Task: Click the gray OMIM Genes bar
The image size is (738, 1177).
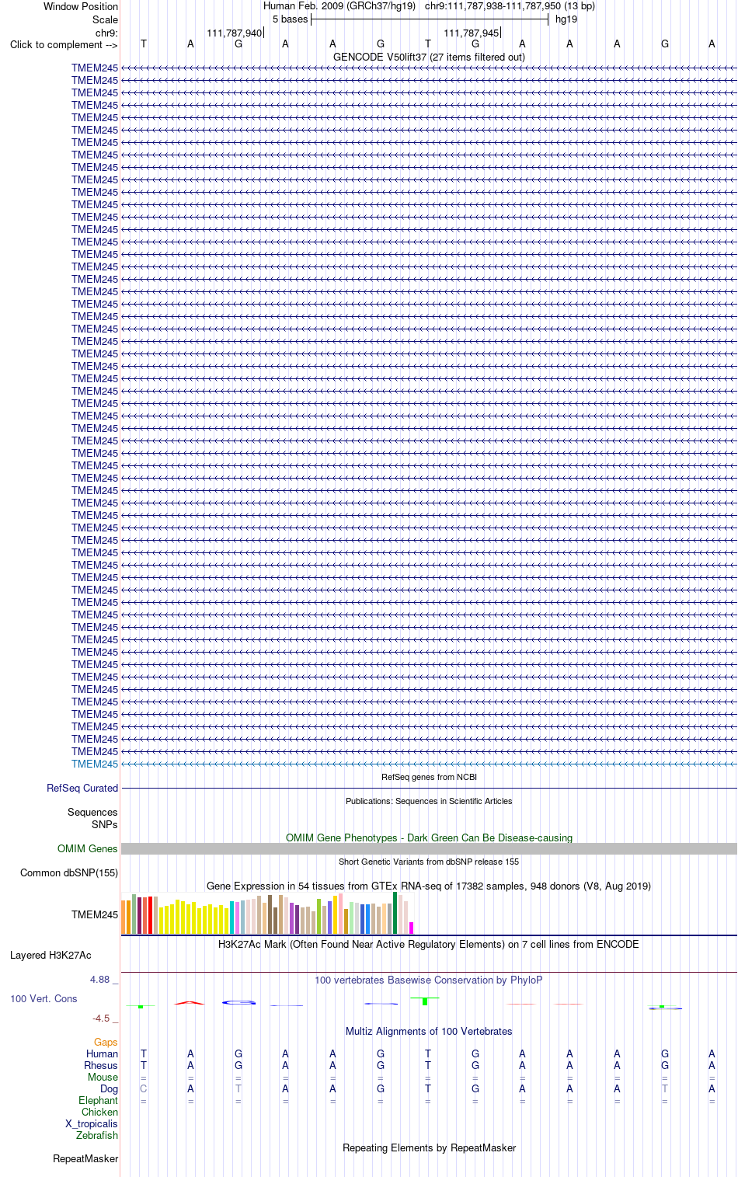Action: pos(429,849)
